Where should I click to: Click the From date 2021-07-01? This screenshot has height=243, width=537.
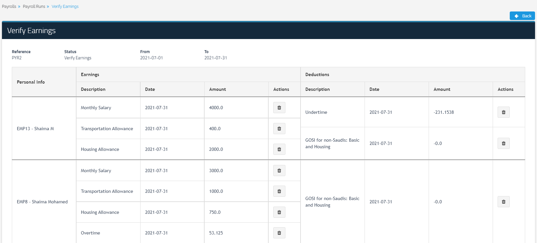151,58
